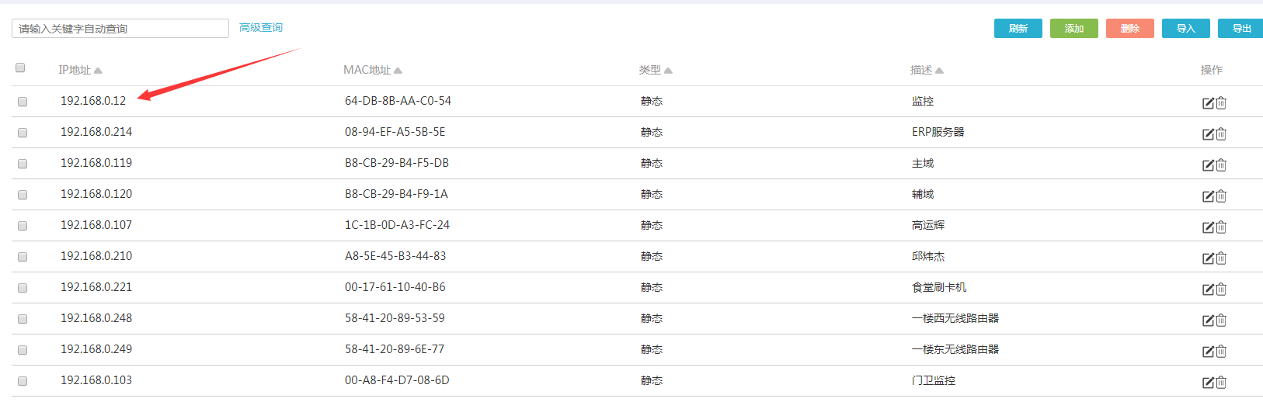Edit the 192.168.0.248 router entry
Viewport: 1263px width, 402px height.
pyautogui.click(x=1208, y=321)
